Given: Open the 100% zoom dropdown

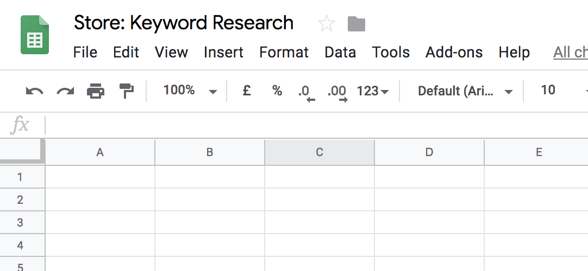Looking at the screenshot, I should tap(190, 91).
